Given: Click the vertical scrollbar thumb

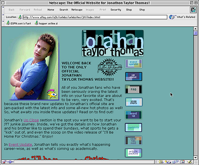Looking at the screenshot, I should coord(195,33).
